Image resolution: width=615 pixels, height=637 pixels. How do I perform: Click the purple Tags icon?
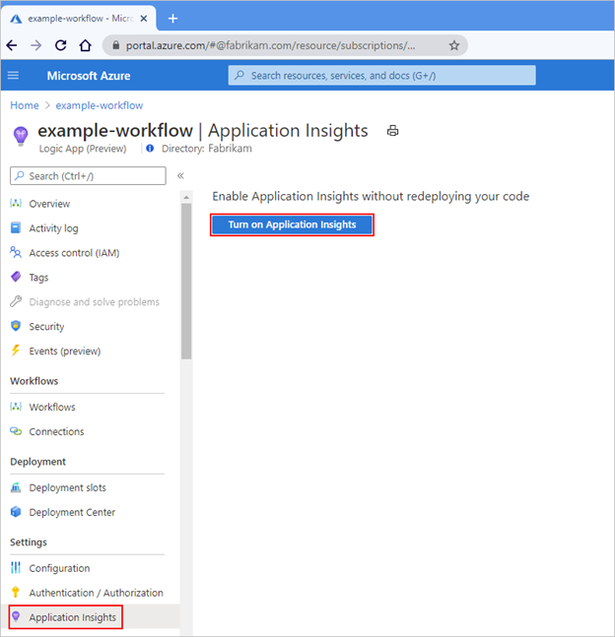[x=16, y=277]
